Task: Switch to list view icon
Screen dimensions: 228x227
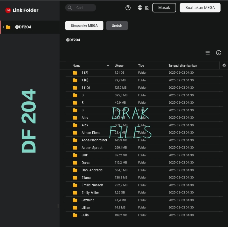Action: [207, 53]
